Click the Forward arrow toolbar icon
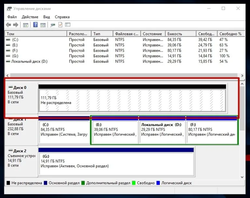Image resolution: width=250 pixels, height=198 pixels. 16,25
